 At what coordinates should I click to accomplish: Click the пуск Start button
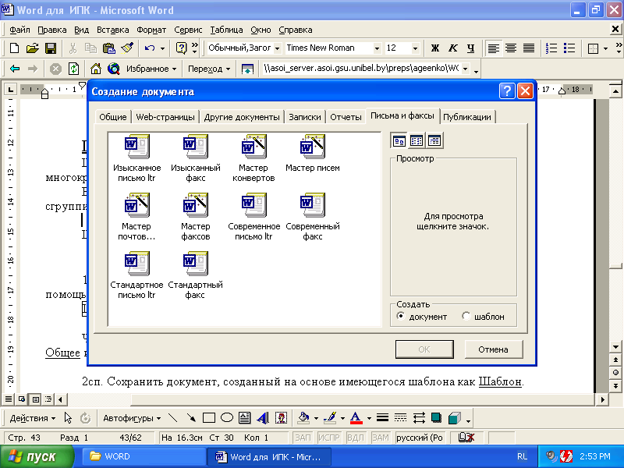37,456
